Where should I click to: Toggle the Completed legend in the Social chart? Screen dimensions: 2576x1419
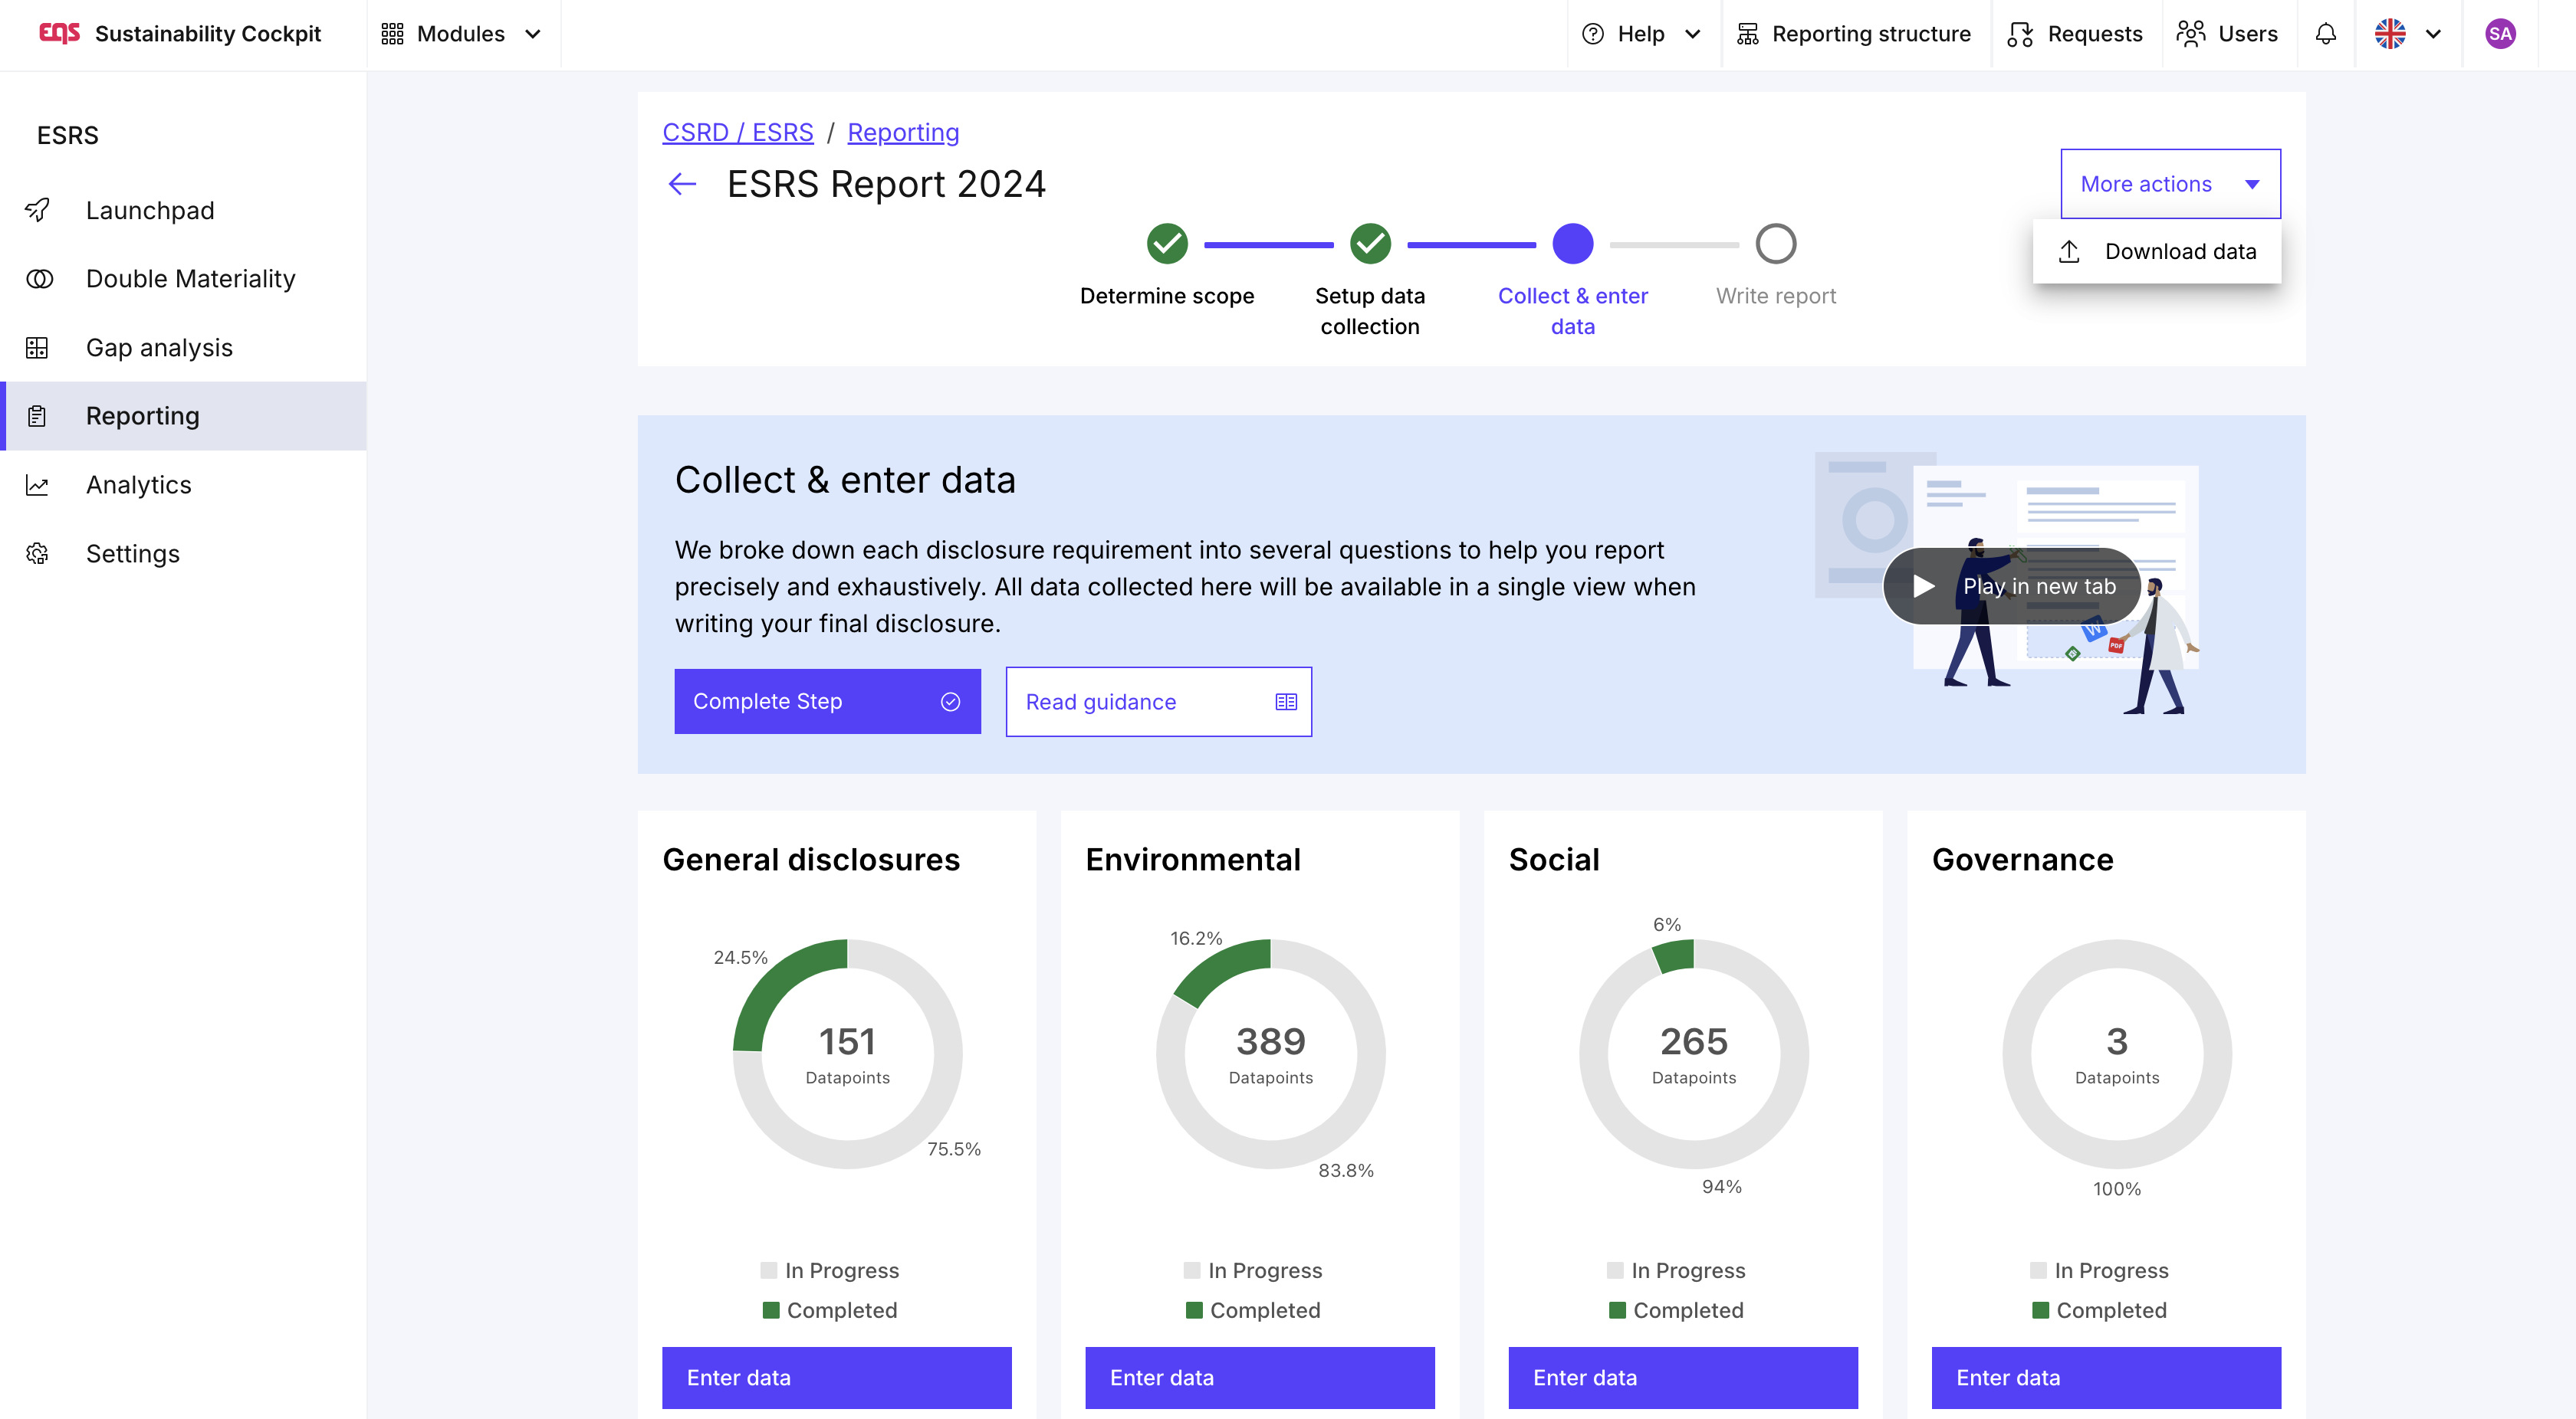pyautogui.click(x=1676, y=1310)
